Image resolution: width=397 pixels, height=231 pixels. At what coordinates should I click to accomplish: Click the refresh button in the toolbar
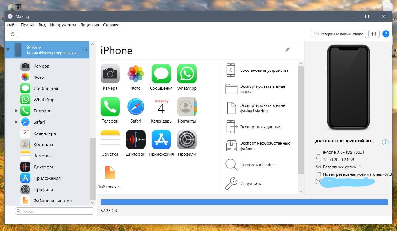[x=13, y=34]
